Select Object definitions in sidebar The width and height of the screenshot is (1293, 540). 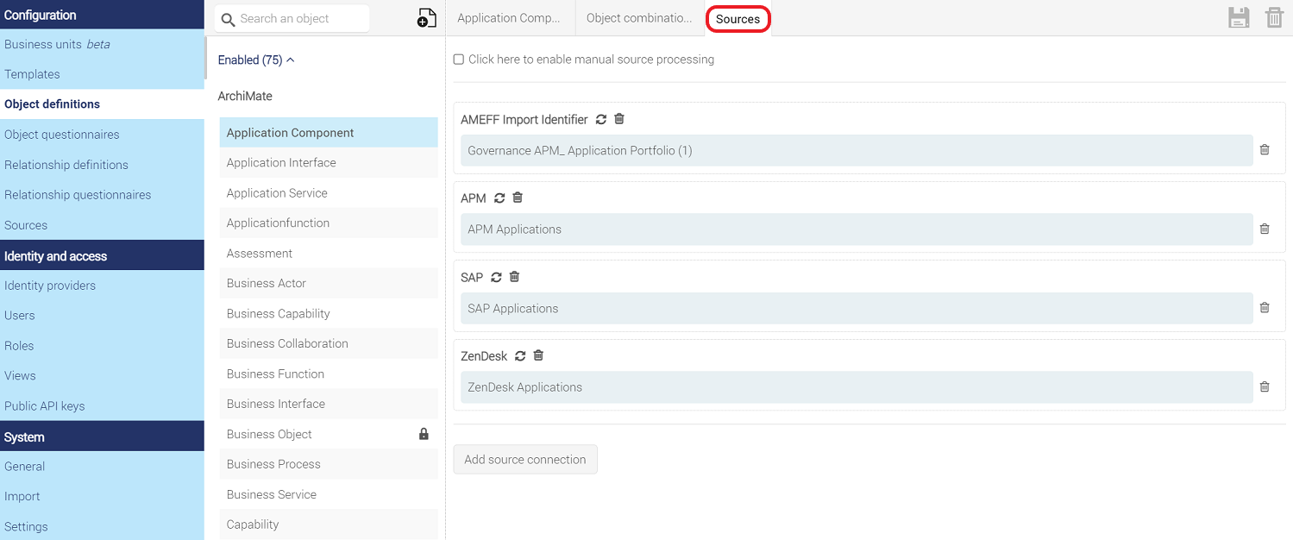[x=102, y=104]
